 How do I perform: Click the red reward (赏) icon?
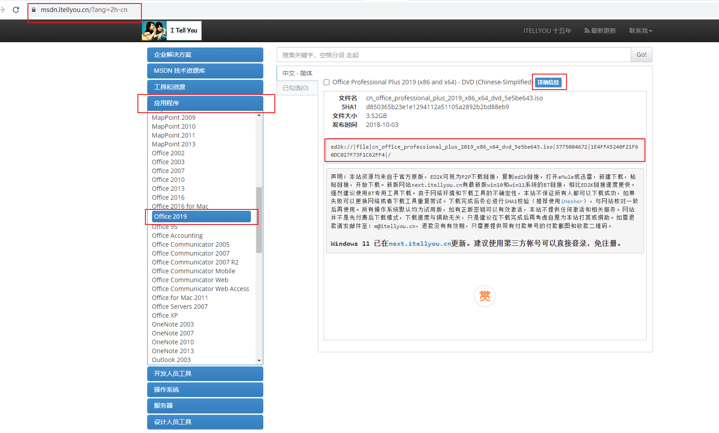(485, 296)
